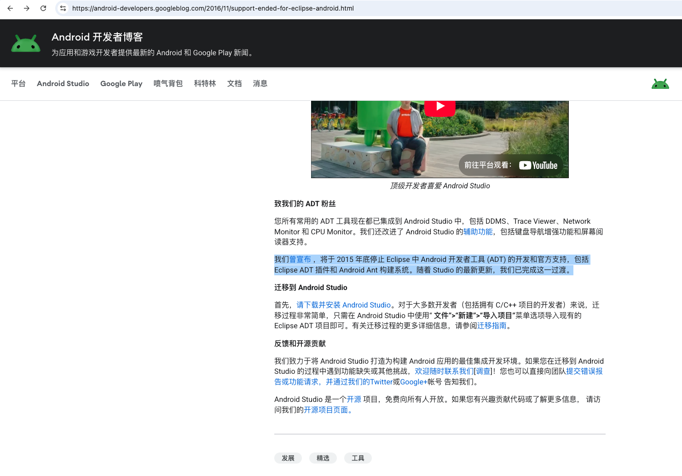
Task: Open the 曾宣布 link
Action: pyautogui.click(x=300, y=259)
